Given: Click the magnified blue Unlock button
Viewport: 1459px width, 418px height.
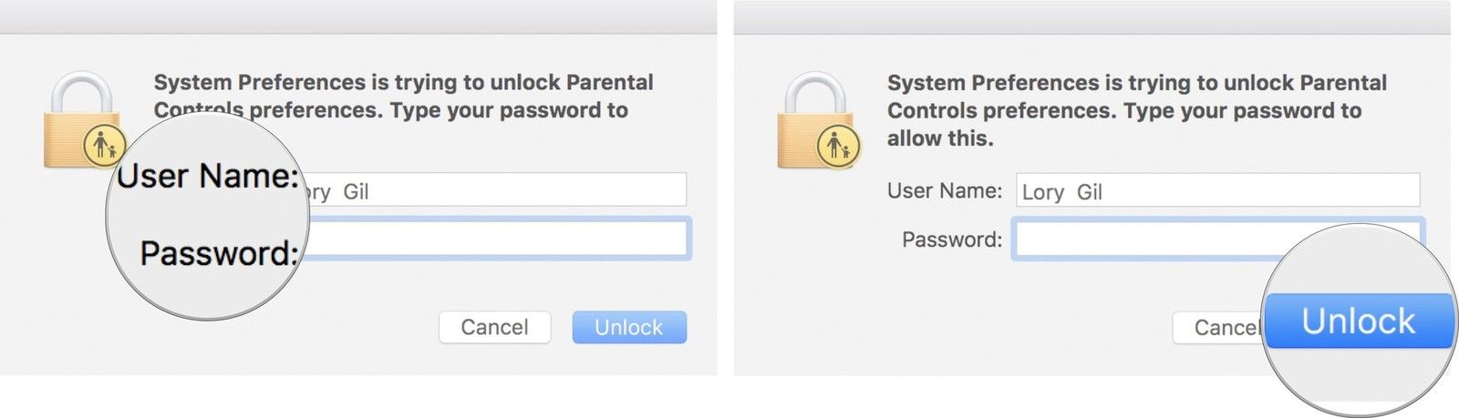Looking at the screenshot, I should (1359, 321).
